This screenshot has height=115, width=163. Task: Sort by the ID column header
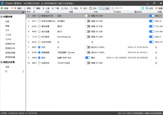34,12
